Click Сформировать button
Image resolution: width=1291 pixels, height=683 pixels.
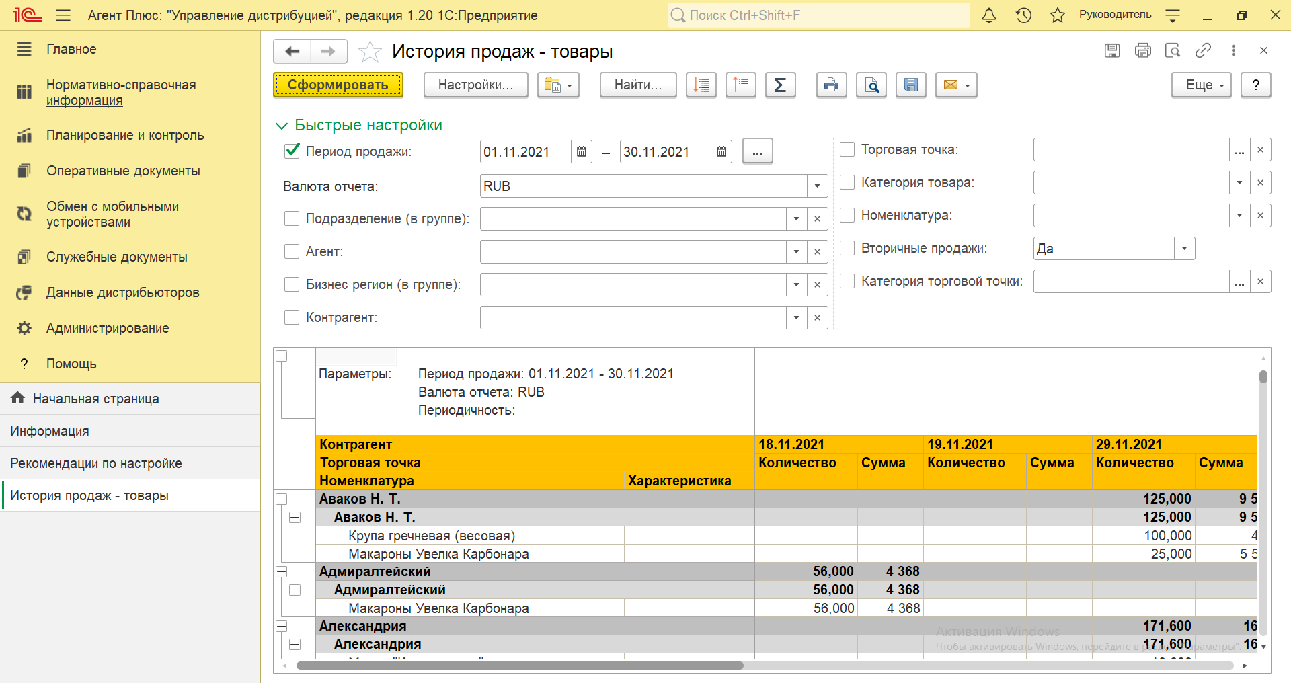coord(338,85)
